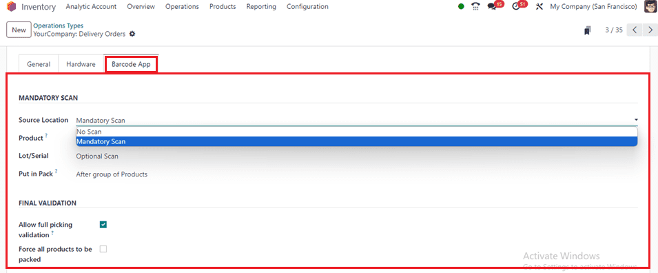
Task: Click the New button
Action: click(19, 30)
